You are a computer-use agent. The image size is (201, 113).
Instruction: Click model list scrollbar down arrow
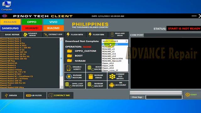(x=61, y=87)
